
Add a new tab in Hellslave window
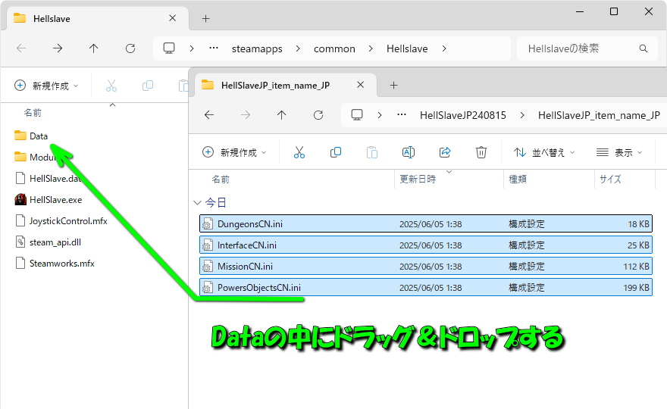[206, 19]
